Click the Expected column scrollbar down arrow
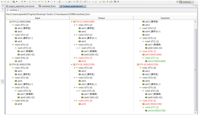 (x=195, y=112)
